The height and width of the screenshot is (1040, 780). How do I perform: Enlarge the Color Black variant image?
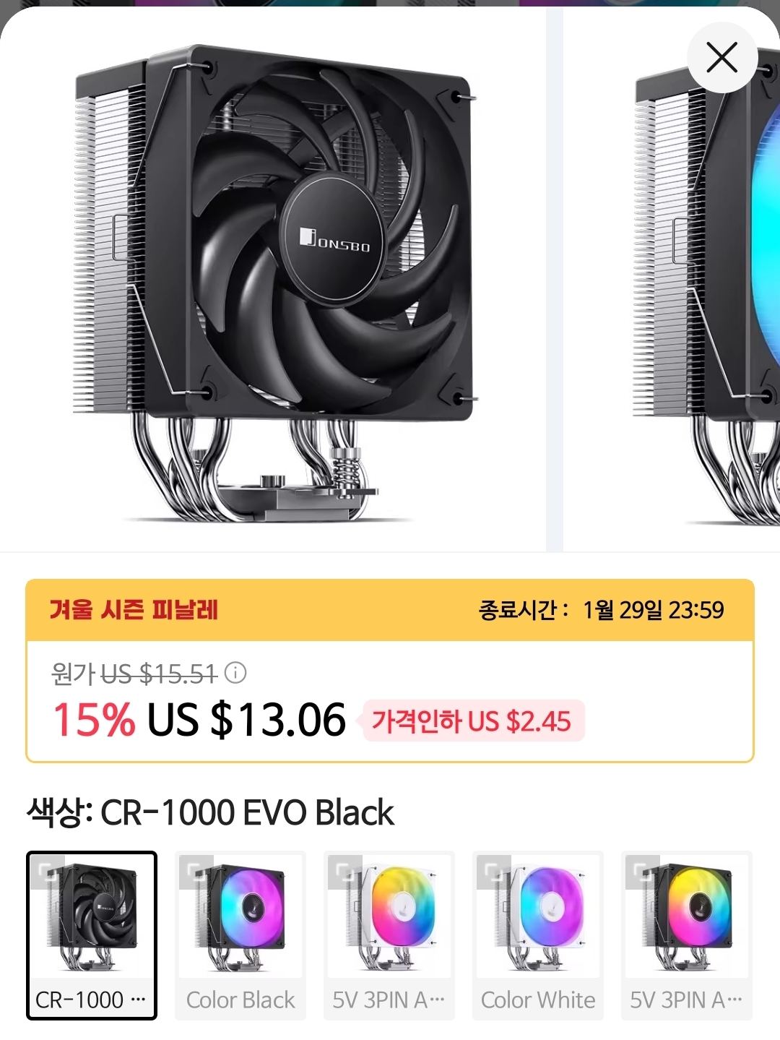(x=196, y=872)
